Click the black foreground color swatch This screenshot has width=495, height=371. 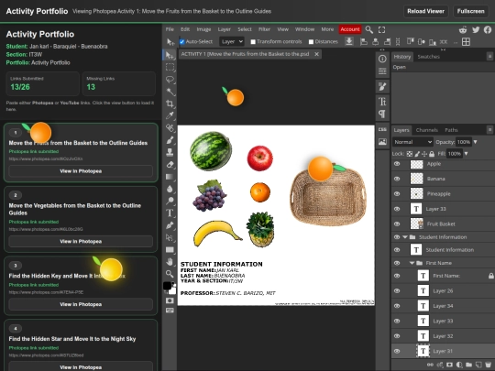[167, 286]
